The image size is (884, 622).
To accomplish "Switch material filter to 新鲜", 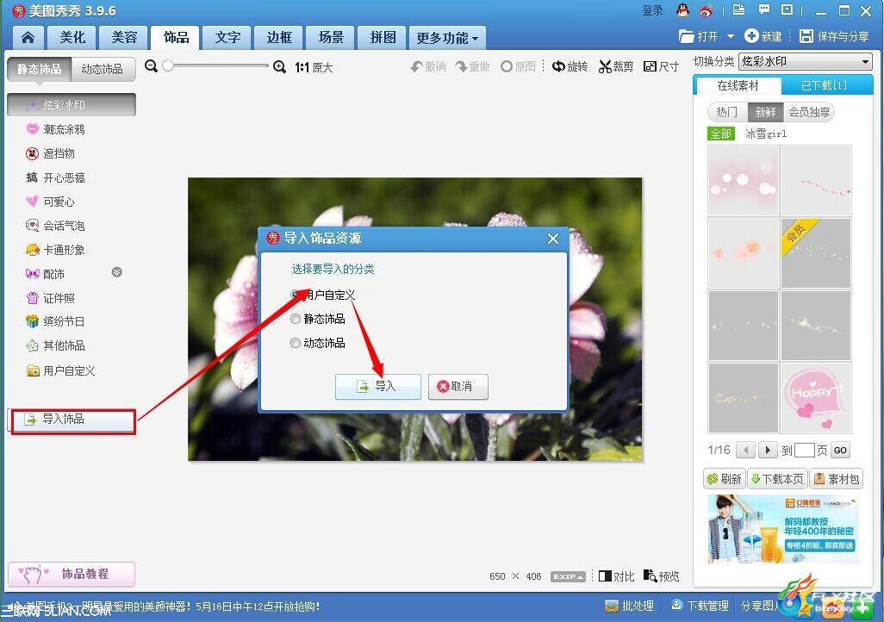I will click(x=765, y=112).
